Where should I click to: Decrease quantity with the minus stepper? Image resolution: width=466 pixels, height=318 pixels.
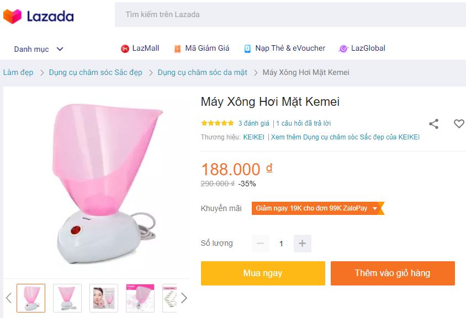[260, 243]
